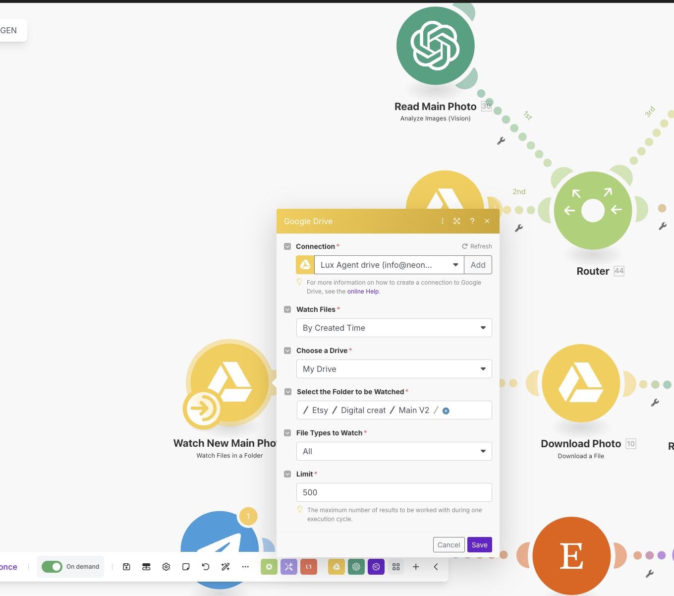Open the scenario inputs/outputs icon in toolbar

point(146,567)
